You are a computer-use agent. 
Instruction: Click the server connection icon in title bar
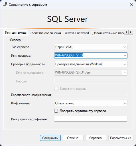point(5,5)
